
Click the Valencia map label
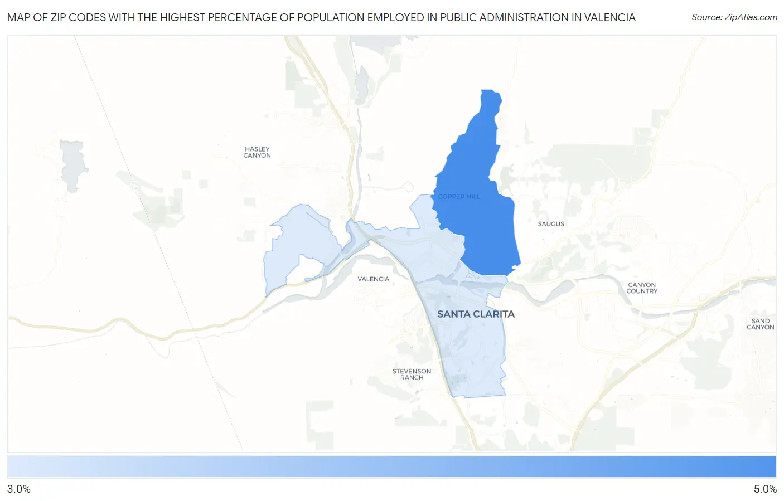click(x=374, y=279)
